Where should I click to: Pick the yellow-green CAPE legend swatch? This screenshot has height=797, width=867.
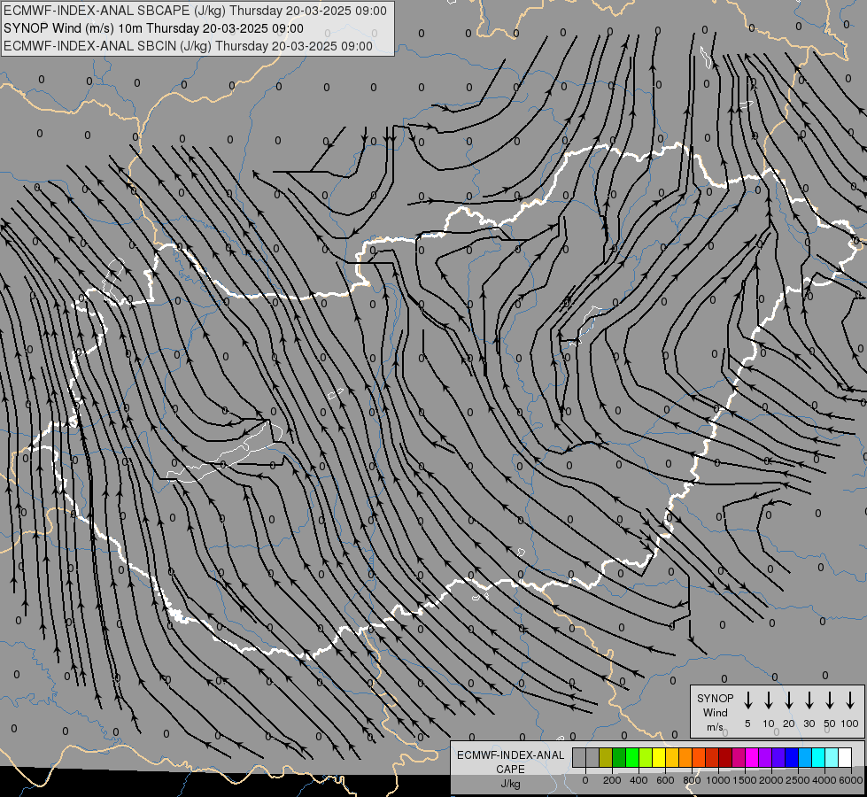(646, 757)
